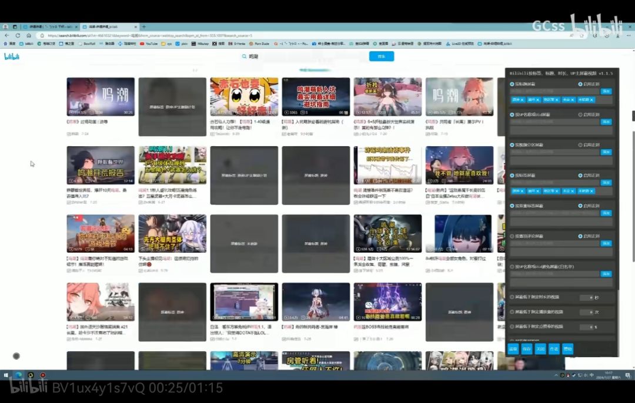The height and width of the screenshot is (403, 635).
Task: Click the browser back arrow
Action: [7, 36]
